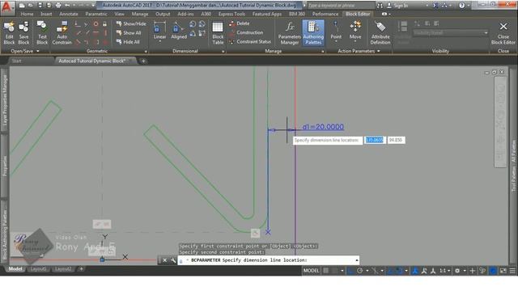Run the Test Block tool
518x291 pixels.
pos(42,32)
